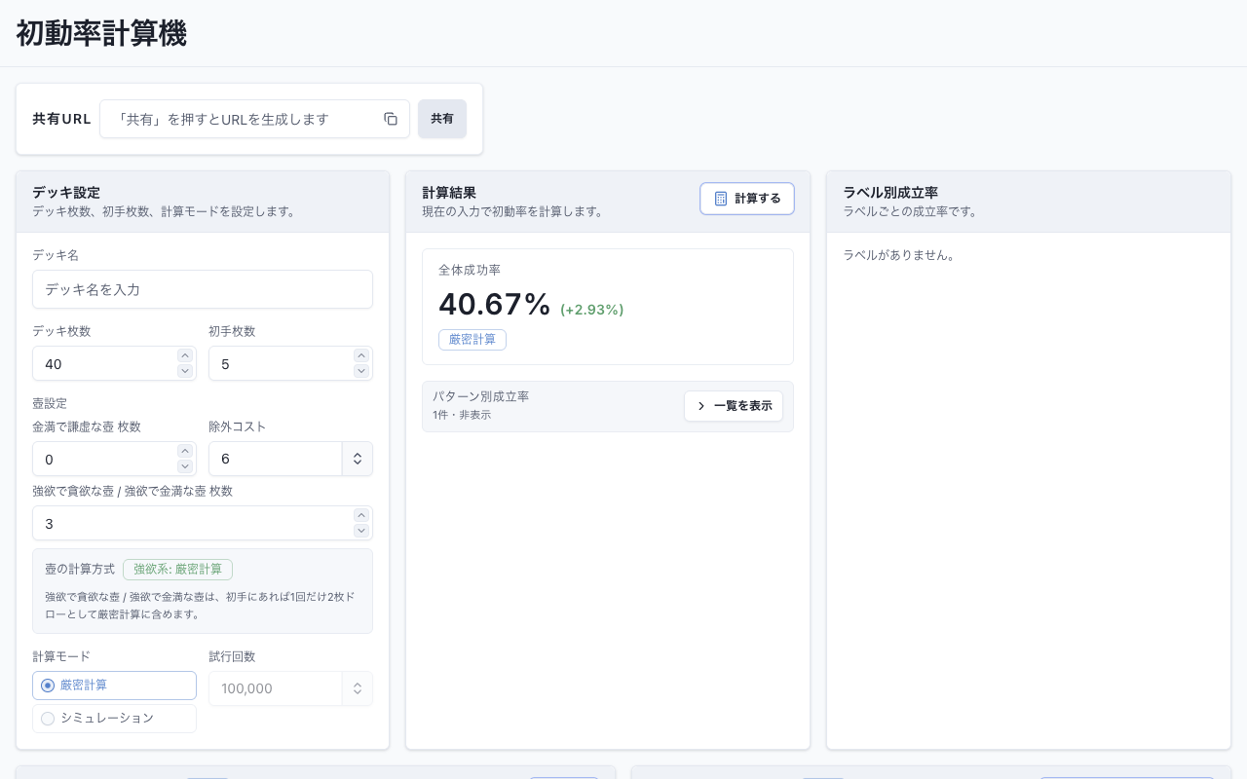
Task: Increase 初手枚数 with the up arrow
Action: click(x=361, y=355)
